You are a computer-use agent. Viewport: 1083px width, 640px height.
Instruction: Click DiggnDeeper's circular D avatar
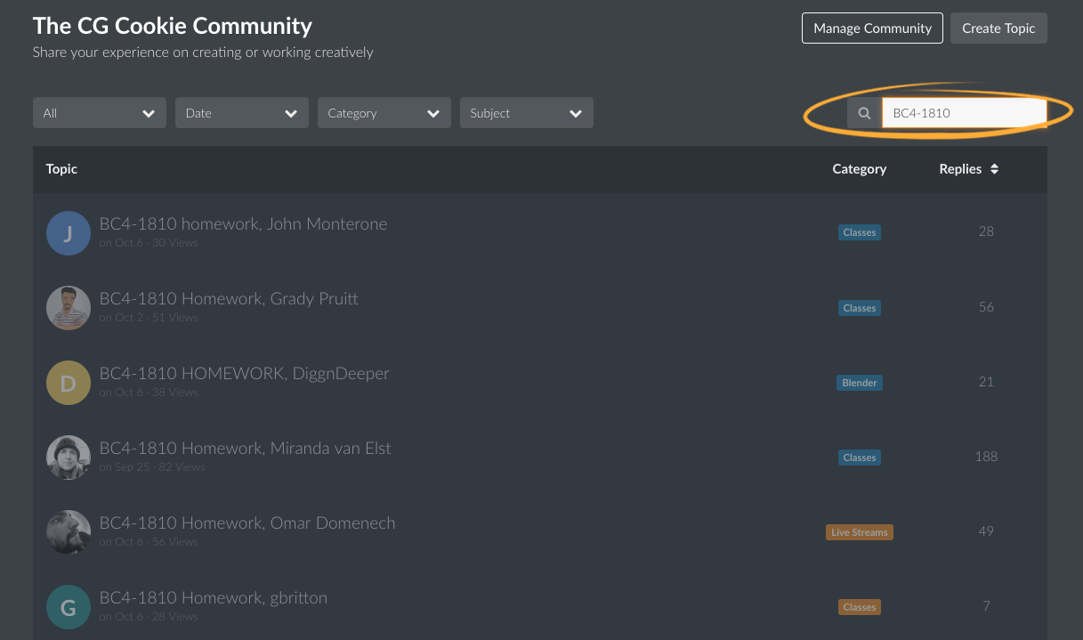coord(69,382)
